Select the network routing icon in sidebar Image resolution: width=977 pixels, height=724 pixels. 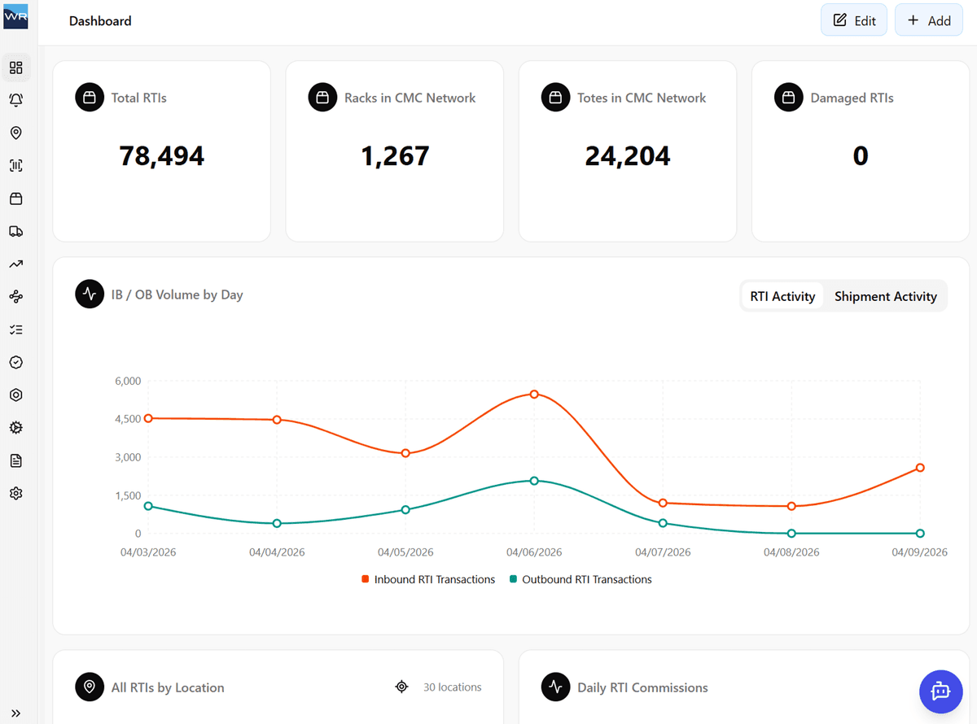tap(16, 296)
